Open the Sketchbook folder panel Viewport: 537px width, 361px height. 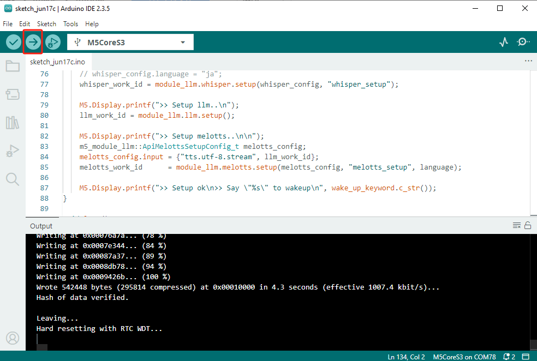[x=13, y=66]
